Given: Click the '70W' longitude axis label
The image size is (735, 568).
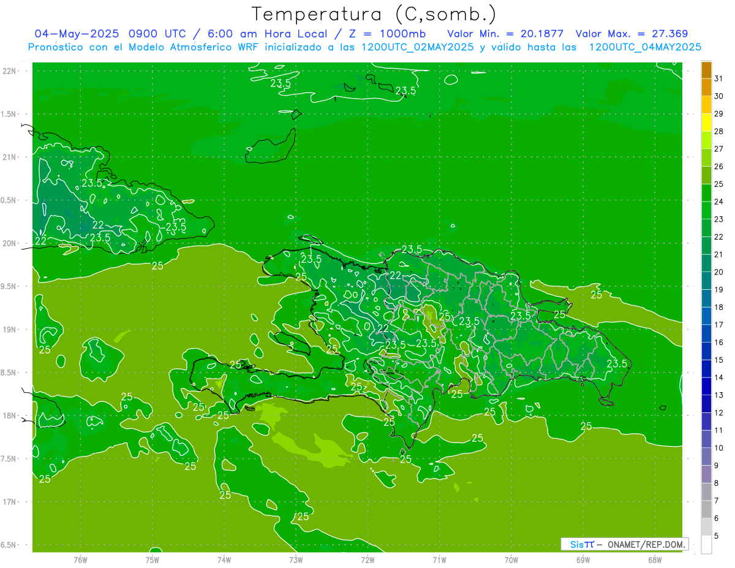Looking at the screenshot, I should click(x=511, y=560).
